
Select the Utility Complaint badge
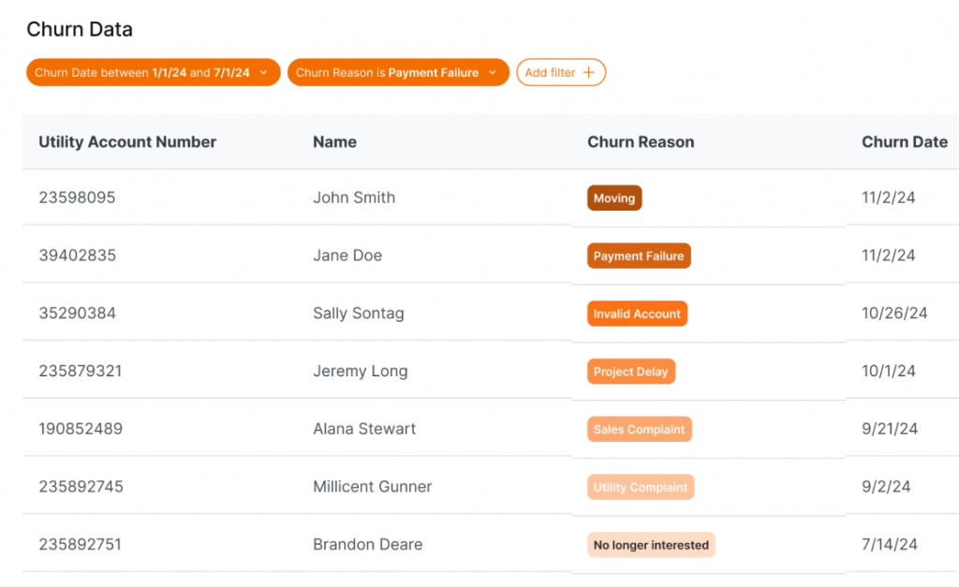pyautogui.click(x=641, y=487)
